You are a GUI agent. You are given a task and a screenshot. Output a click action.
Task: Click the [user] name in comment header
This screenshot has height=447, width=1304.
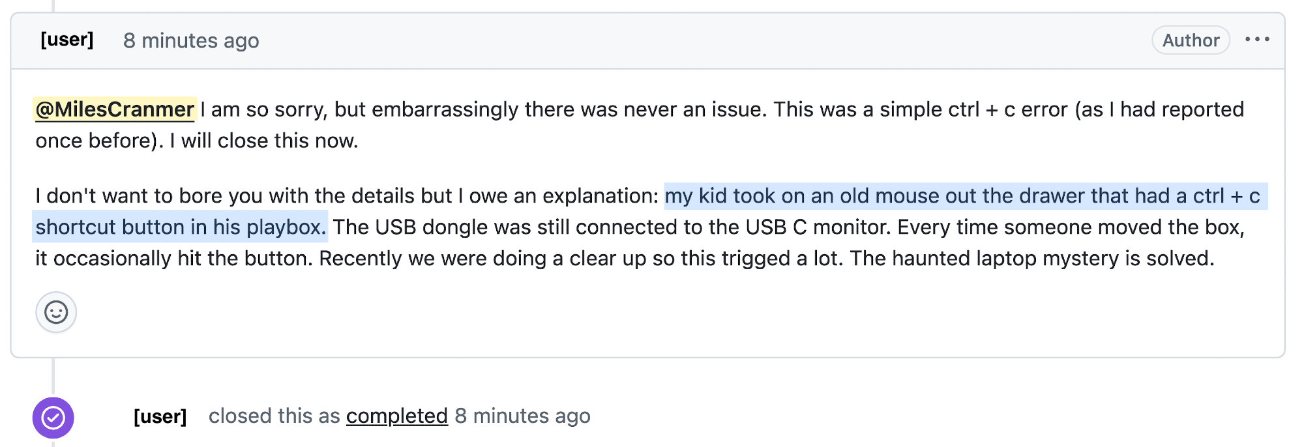click(67, 40)
